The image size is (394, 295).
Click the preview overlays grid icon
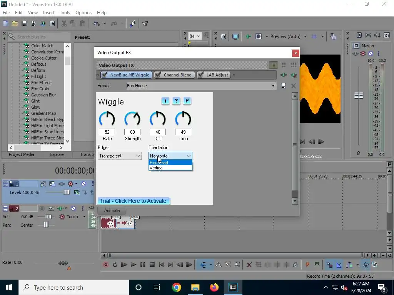pos(314,36)
